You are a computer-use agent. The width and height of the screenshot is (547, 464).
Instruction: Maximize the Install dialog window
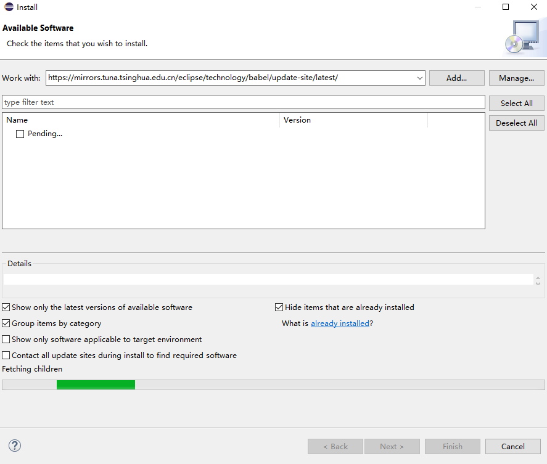click(506, 7)
